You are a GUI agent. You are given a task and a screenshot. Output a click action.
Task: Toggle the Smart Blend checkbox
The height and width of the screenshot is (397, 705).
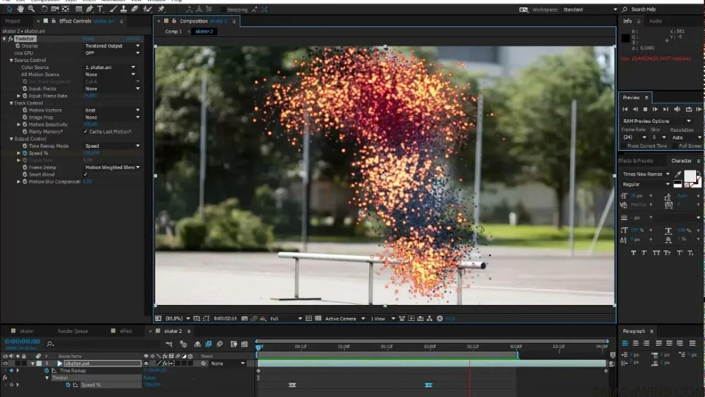(x=85, y=174)
